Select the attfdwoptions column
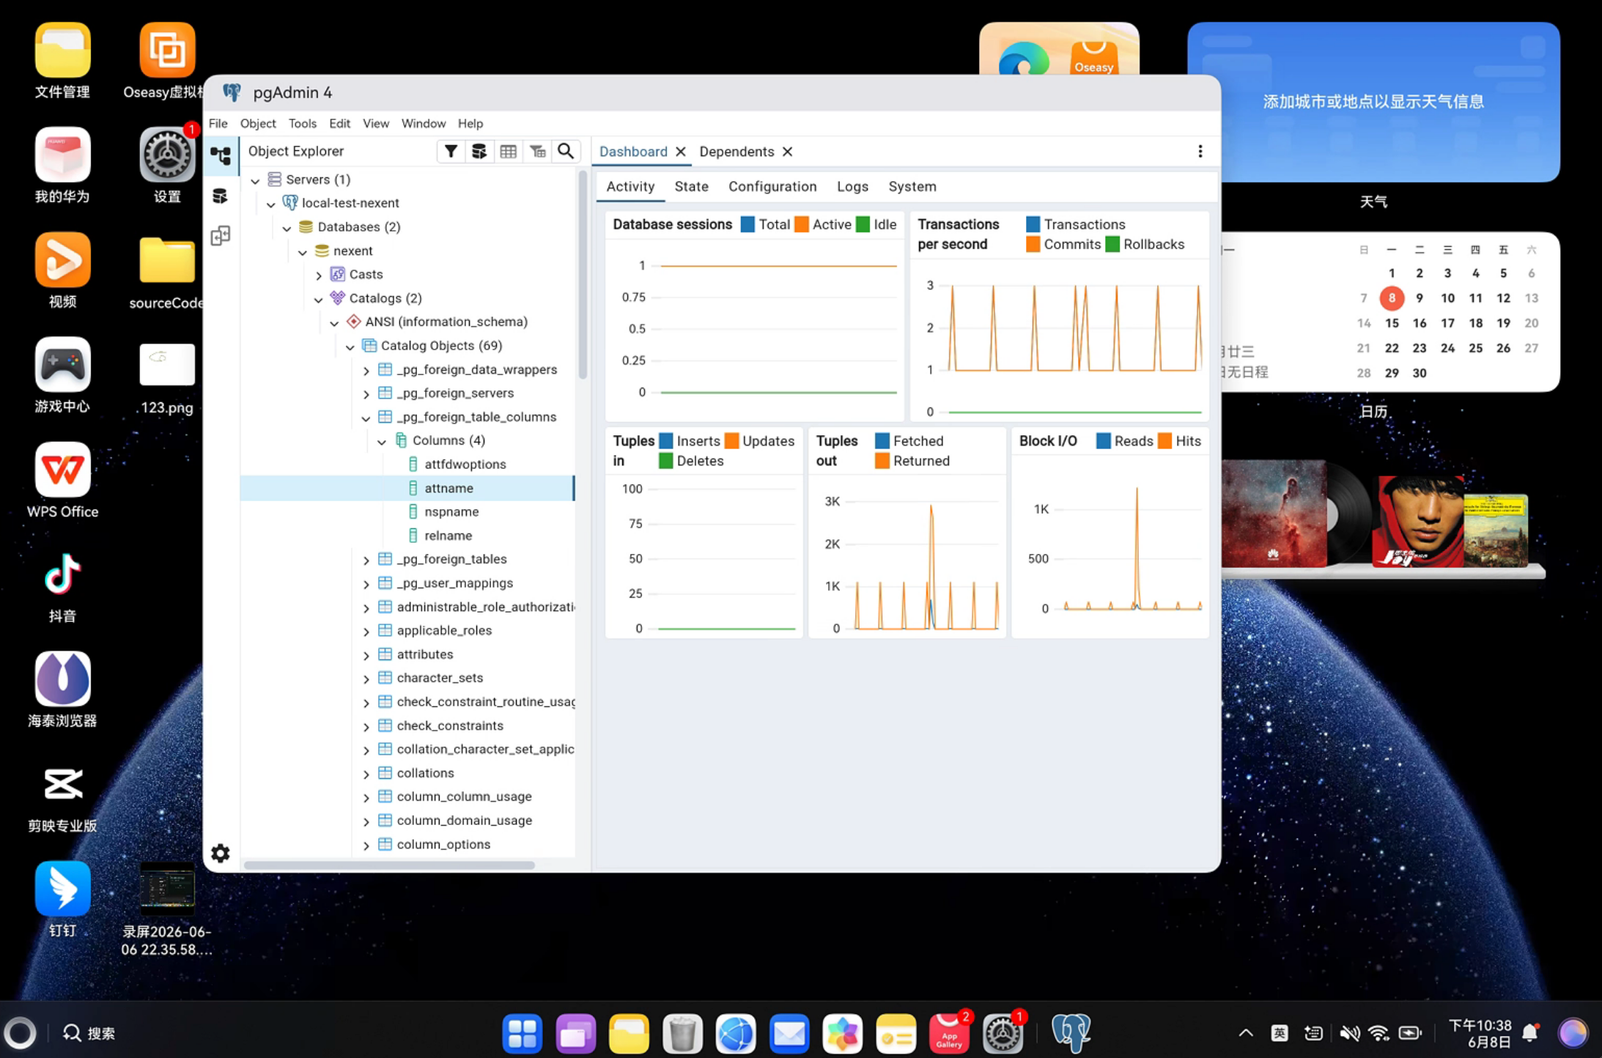The image size is (1602, 1058). pos(465,464)
